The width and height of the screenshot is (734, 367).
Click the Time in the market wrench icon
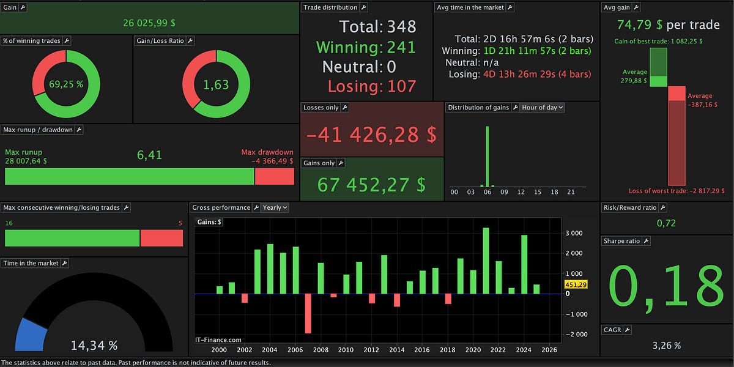pyautogui.click(x=65, y=263)
